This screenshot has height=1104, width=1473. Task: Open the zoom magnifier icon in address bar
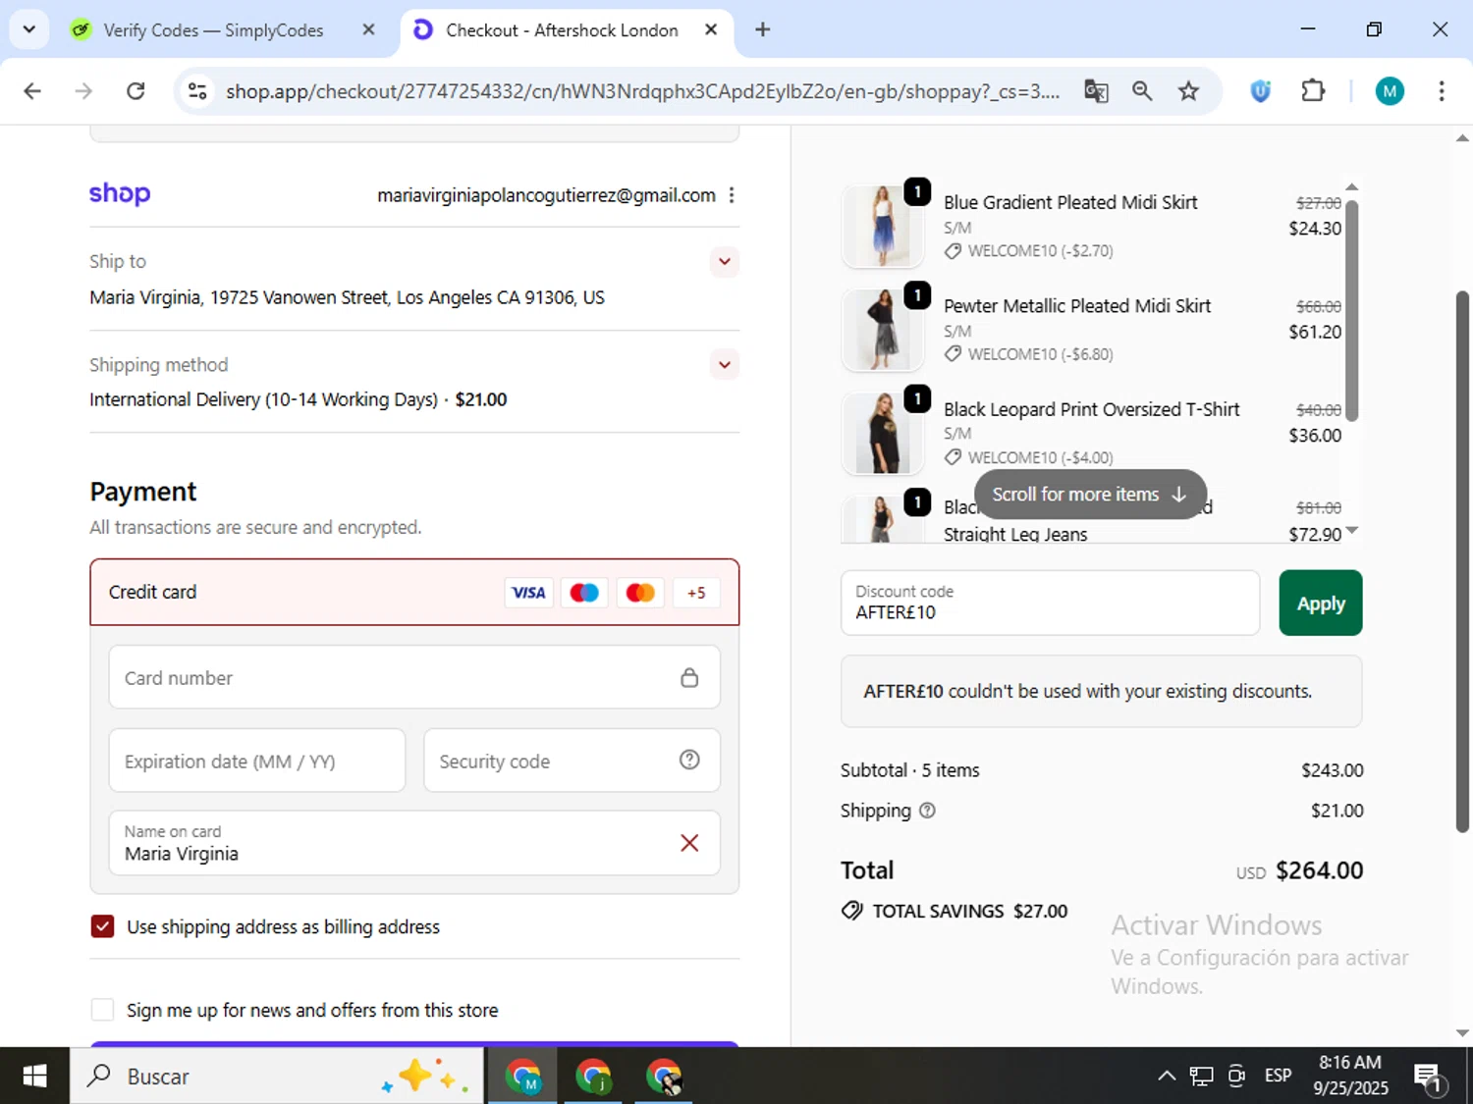click(1142, 91)
